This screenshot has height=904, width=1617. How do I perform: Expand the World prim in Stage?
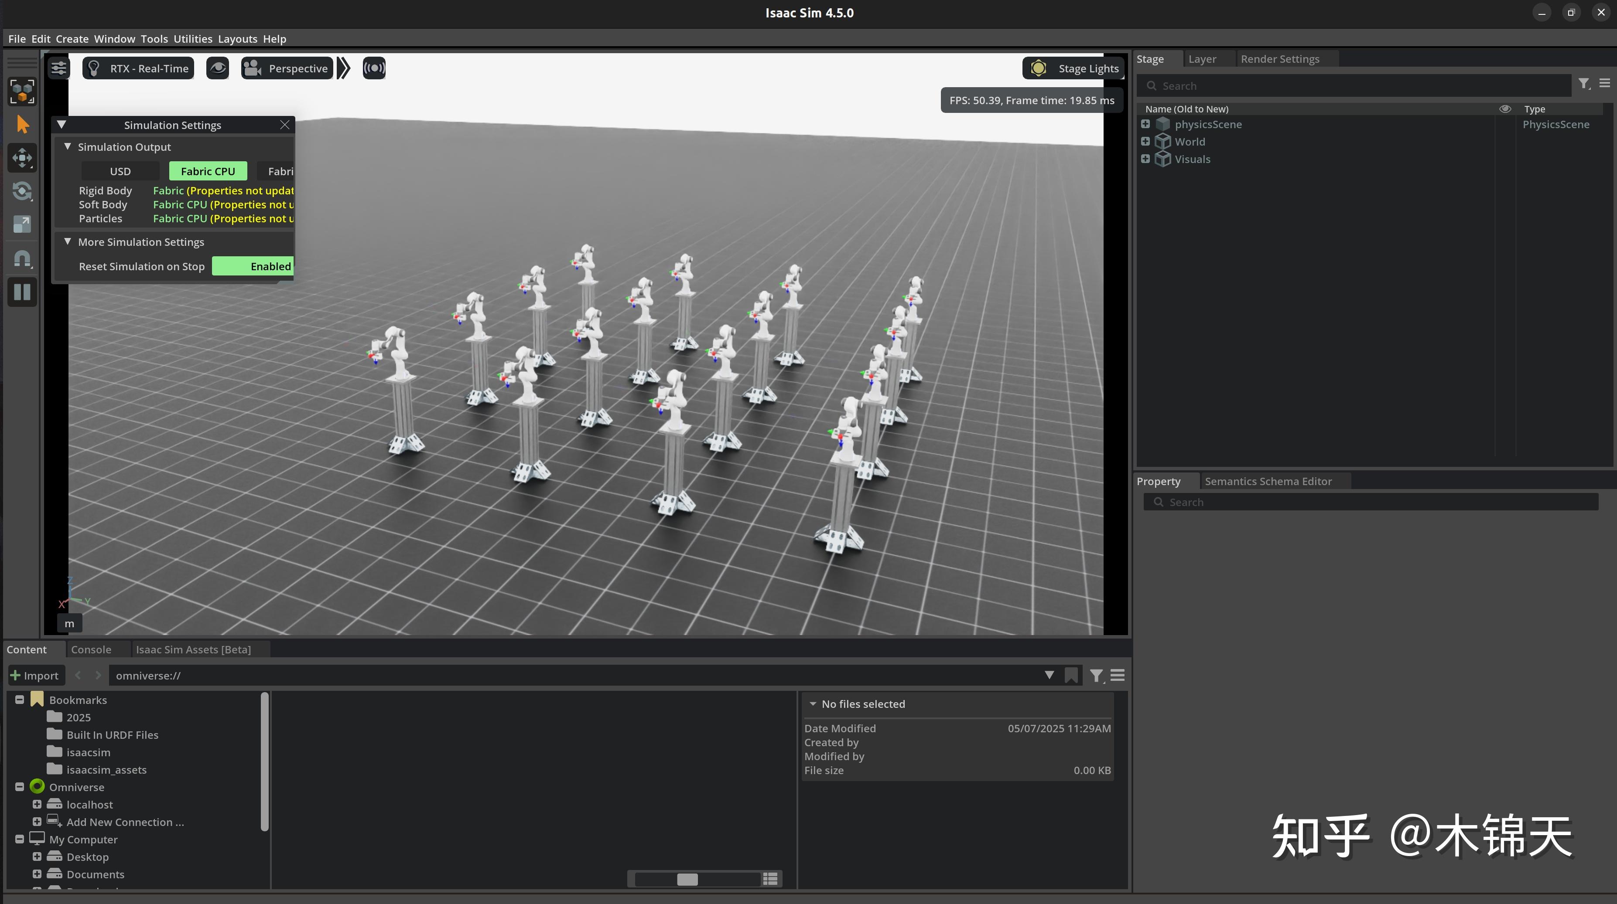(1145, 141)
